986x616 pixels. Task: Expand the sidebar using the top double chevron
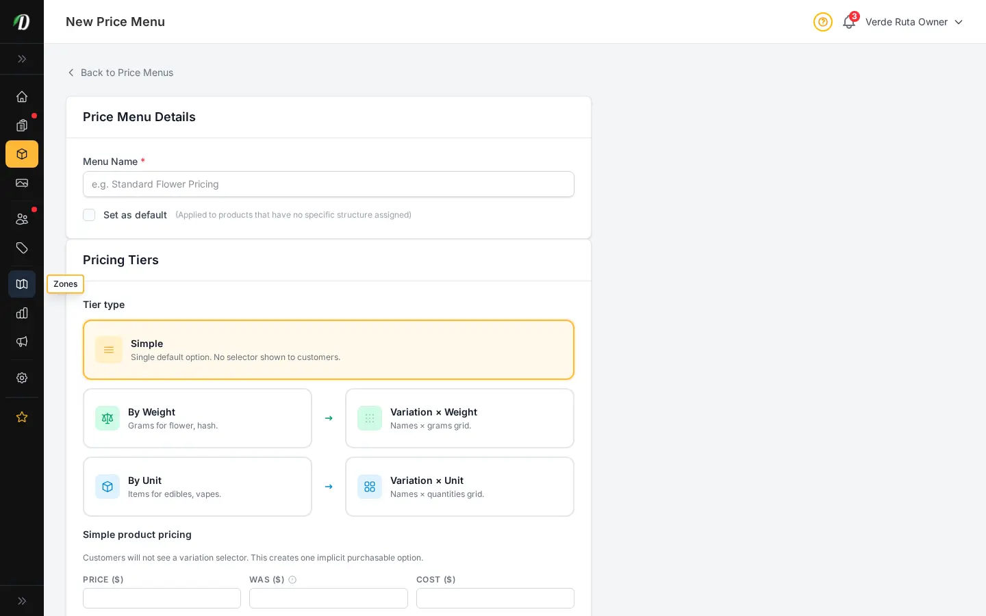(x=22, y=59)
